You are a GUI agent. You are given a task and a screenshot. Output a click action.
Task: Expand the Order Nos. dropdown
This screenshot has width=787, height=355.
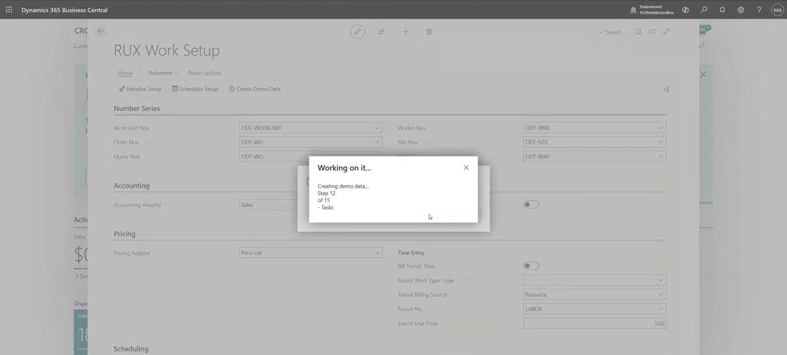[x=376, y=142]
